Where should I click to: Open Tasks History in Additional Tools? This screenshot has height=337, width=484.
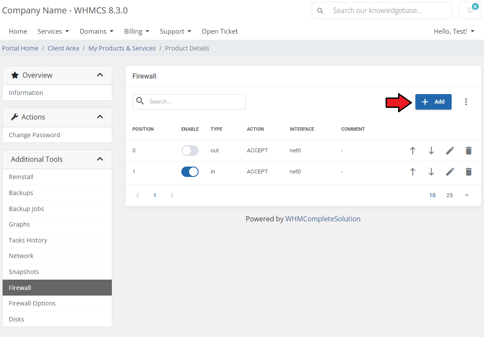click(57, 240)
